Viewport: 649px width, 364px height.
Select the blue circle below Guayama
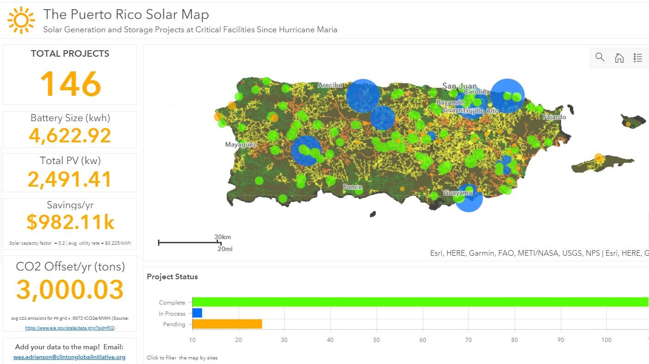point(469,199)
